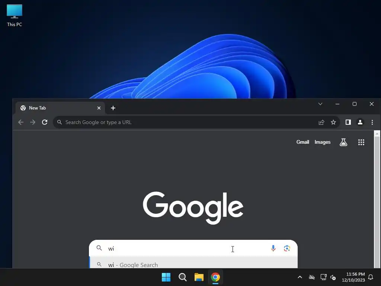Open Google apps grid

click(361, 142)
